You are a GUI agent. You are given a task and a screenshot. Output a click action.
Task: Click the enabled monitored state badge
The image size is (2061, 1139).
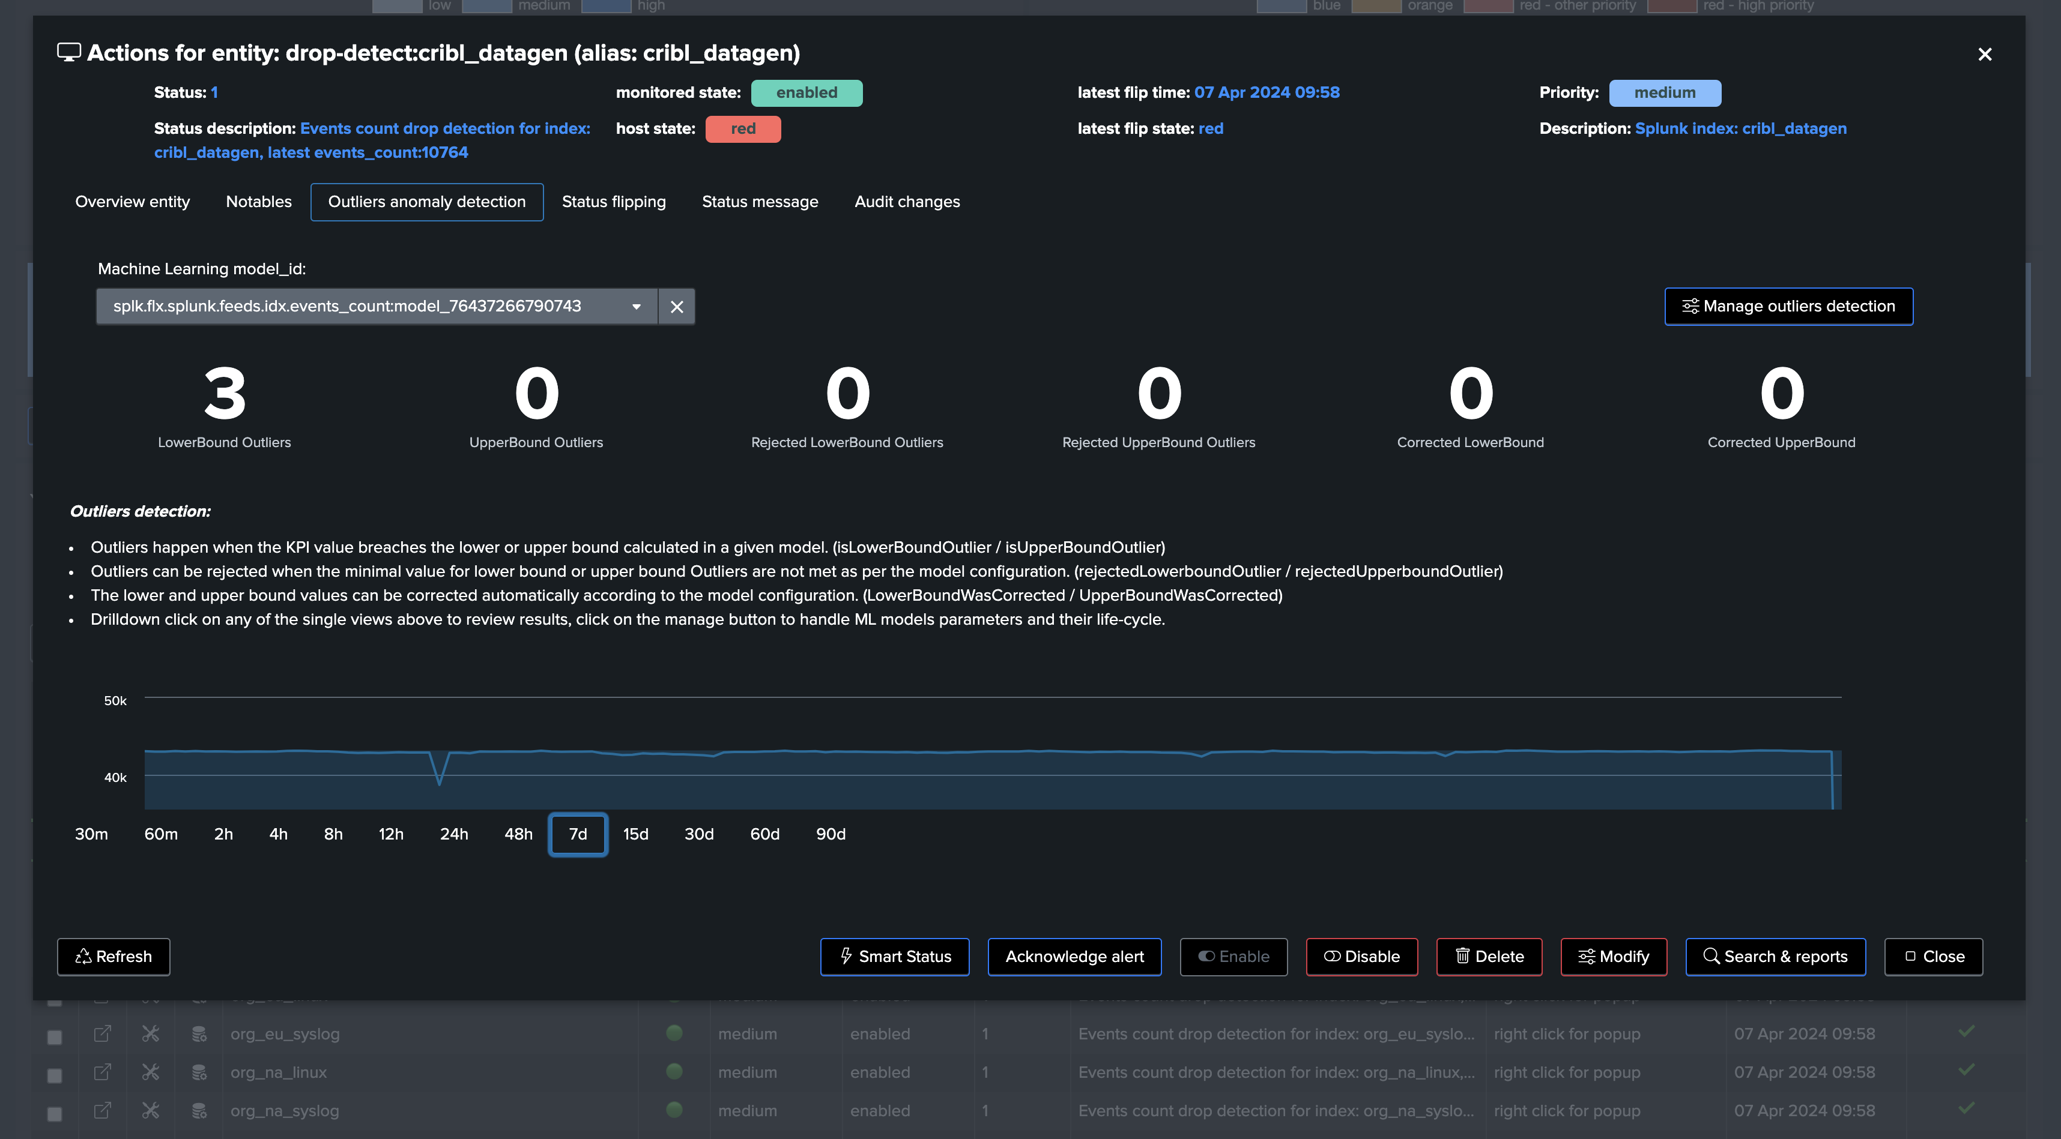(x=807, y=93)
